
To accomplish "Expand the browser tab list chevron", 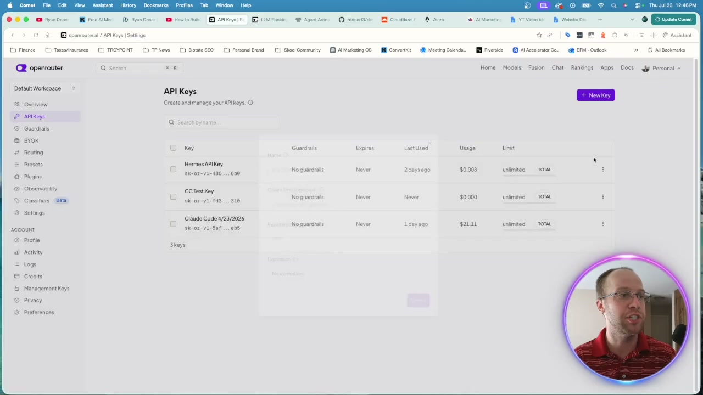I will pos(632,20).
